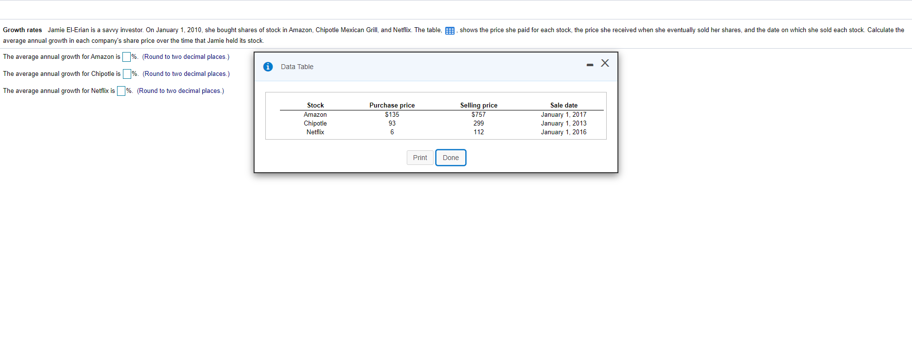
Task: Select the 'Purchase price' column header
Action: (x=392, y=105)
